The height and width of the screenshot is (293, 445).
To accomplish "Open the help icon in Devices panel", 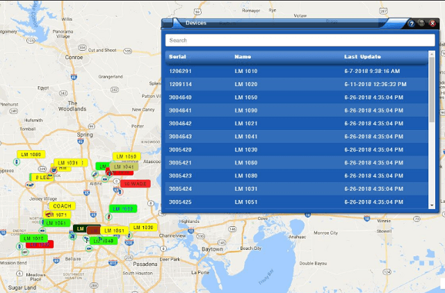I will coord(412,24).
